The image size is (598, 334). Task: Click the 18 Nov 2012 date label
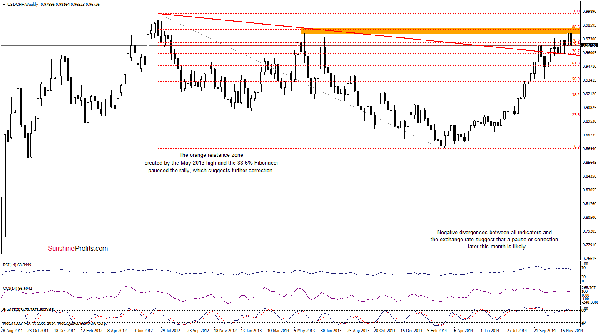[x=225, y=330]
